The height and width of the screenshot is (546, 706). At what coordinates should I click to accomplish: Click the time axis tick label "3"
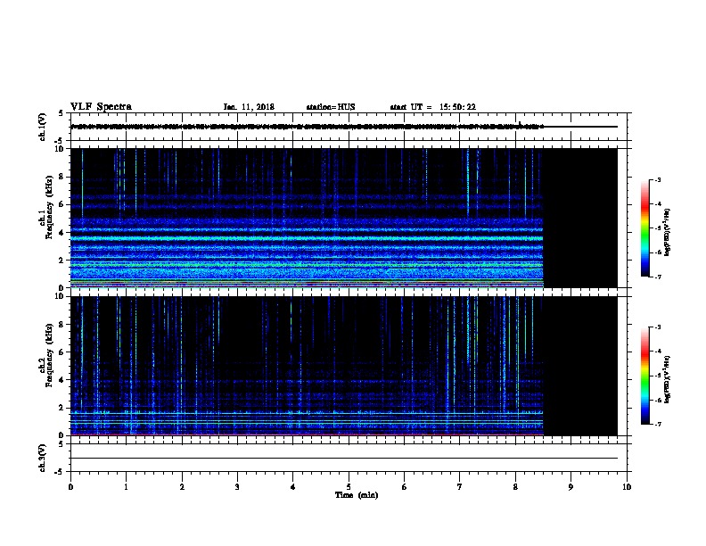(x=237, y=487)
